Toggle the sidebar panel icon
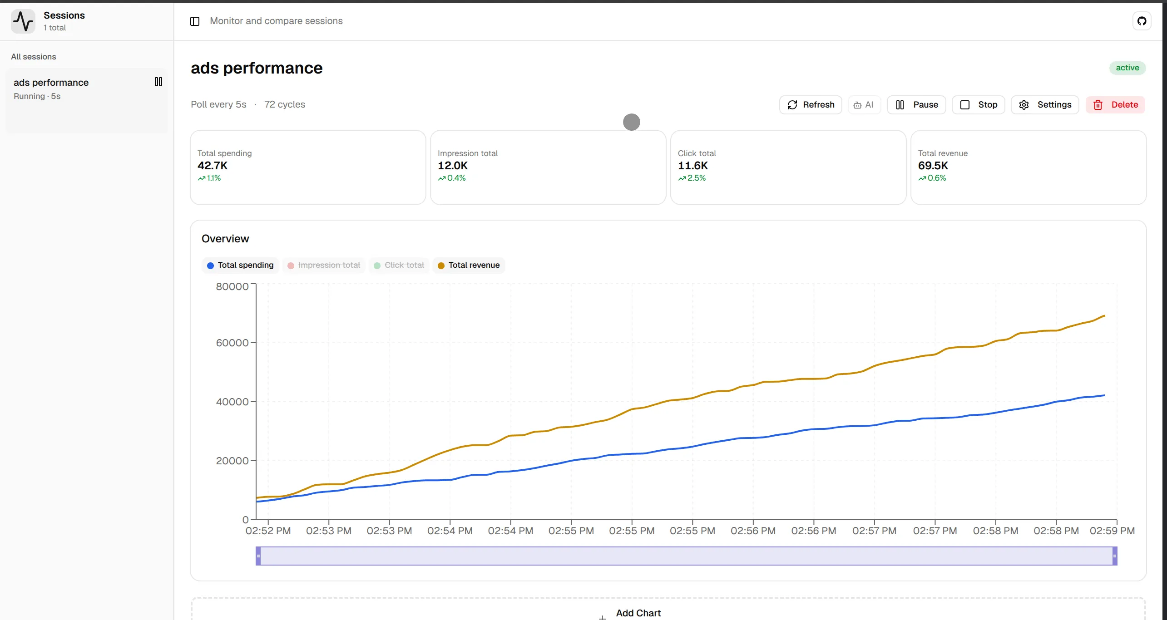This screenshot has height=620, width=1167. (195, 21)
